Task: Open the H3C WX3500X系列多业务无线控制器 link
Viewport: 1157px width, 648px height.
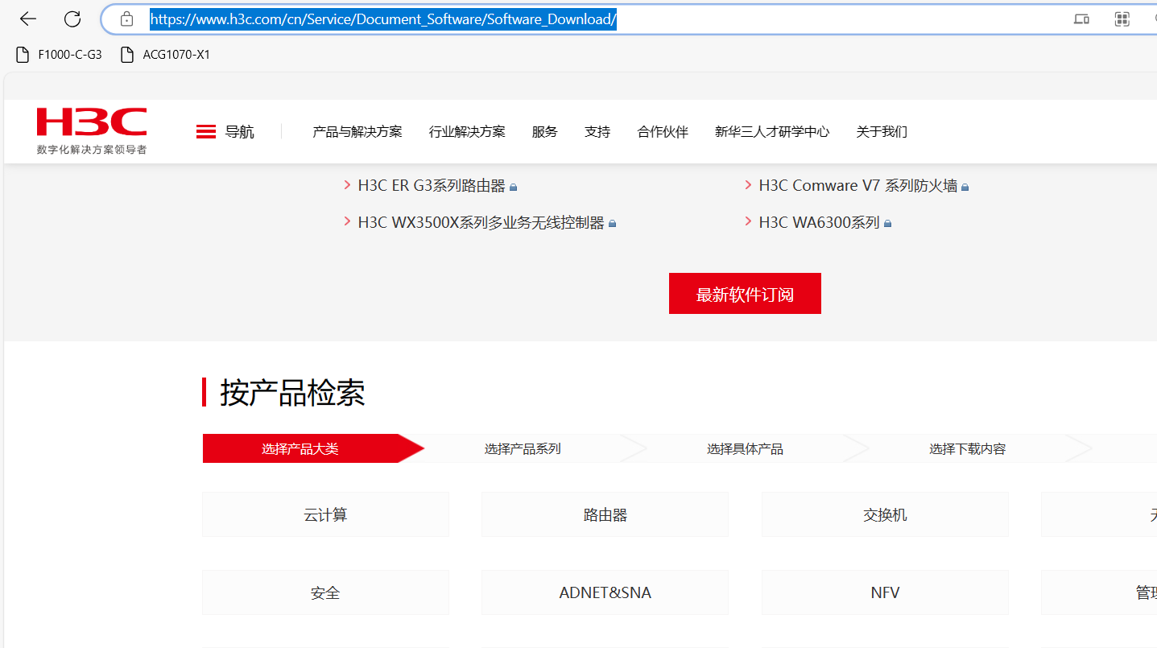Action: pos(481,222)
